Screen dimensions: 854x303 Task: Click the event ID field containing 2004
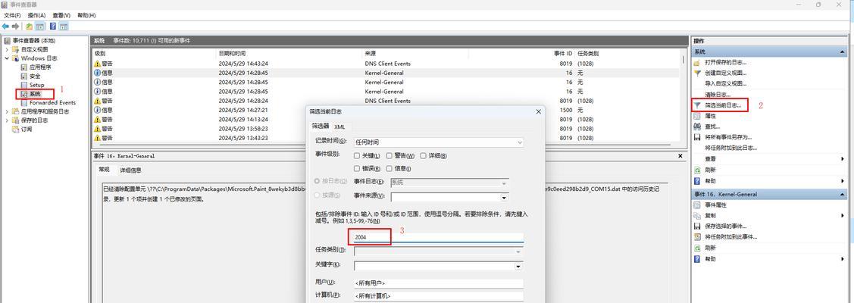click(x=439, y=237)
